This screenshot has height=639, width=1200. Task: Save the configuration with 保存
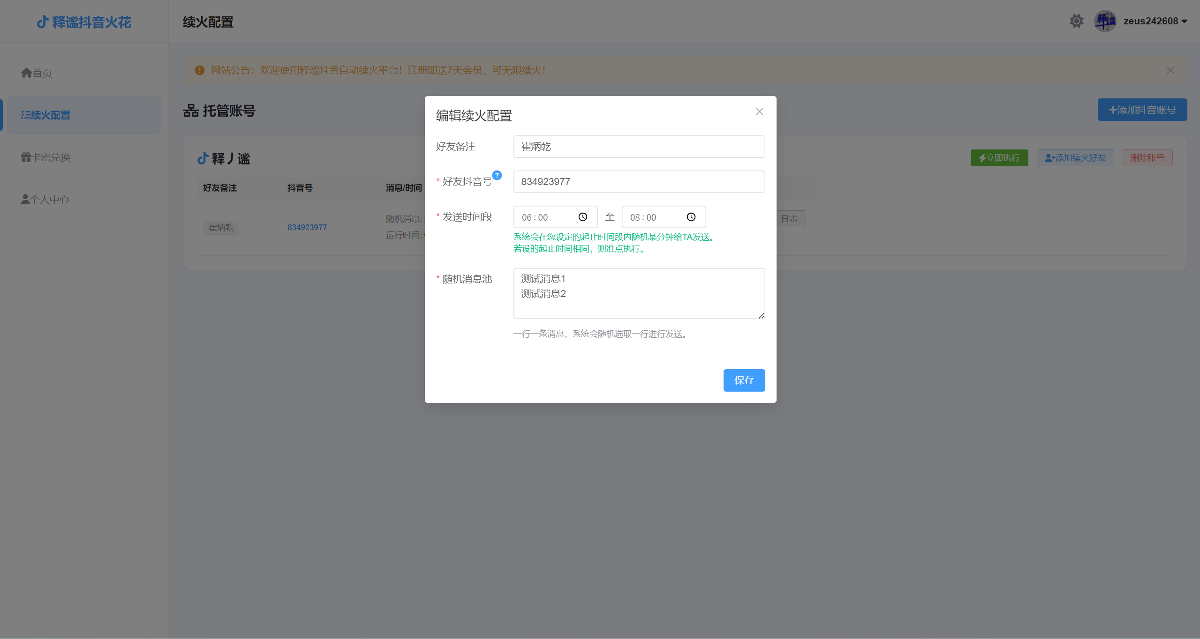[x=744, y=380]
